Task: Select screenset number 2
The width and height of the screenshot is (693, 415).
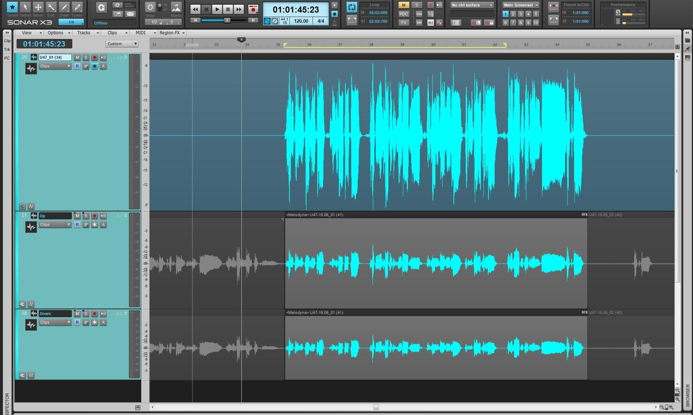Action: pos(513,14)
